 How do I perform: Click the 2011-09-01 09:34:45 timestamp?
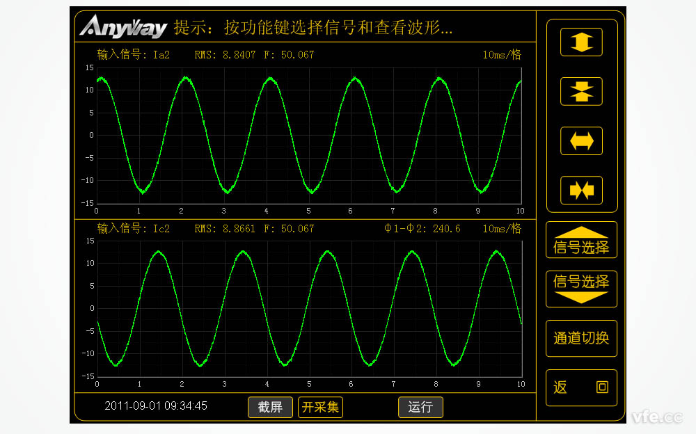pyautogui.click(x=156, y=405)
